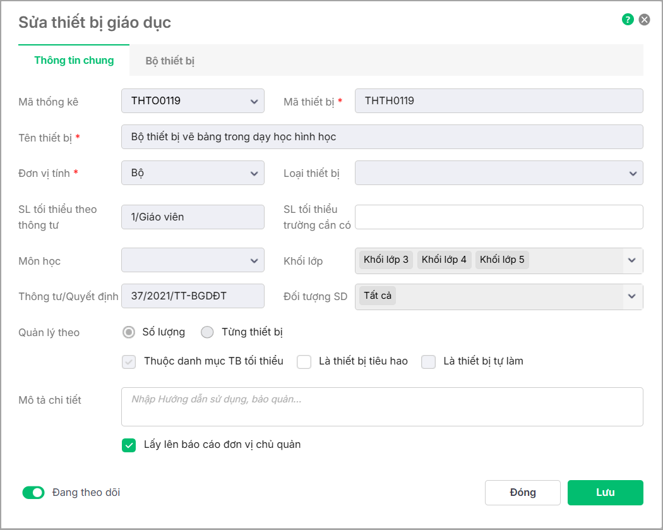The width and height of the screenshot is (663, 530).
Task: Check Là thiết bị tiêu hao
Action: tap(304, 362)
